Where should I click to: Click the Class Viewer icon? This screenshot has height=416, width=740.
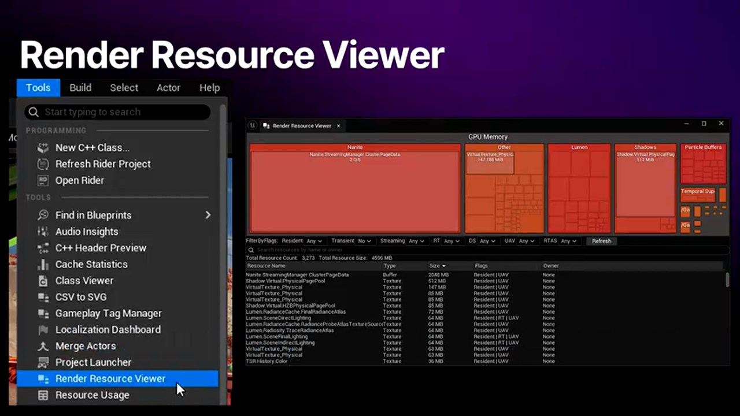43,281
